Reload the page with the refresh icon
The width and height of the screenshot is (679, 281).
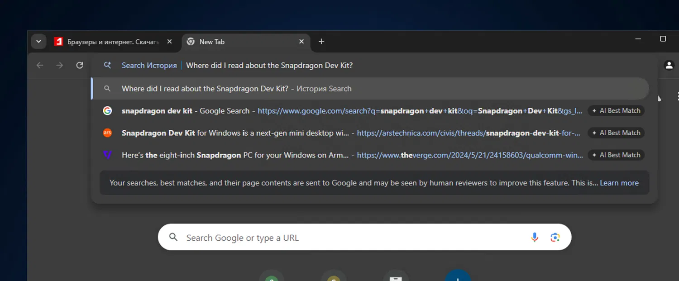(x=80, y=65)
